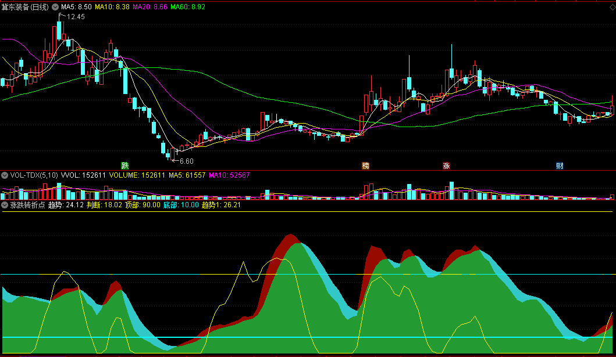Image resolution: width=616 pixels, height=357 pixels.
Task: Expand the VOL-TDX indicator dropdown arrow
Action: click(5, 175)
